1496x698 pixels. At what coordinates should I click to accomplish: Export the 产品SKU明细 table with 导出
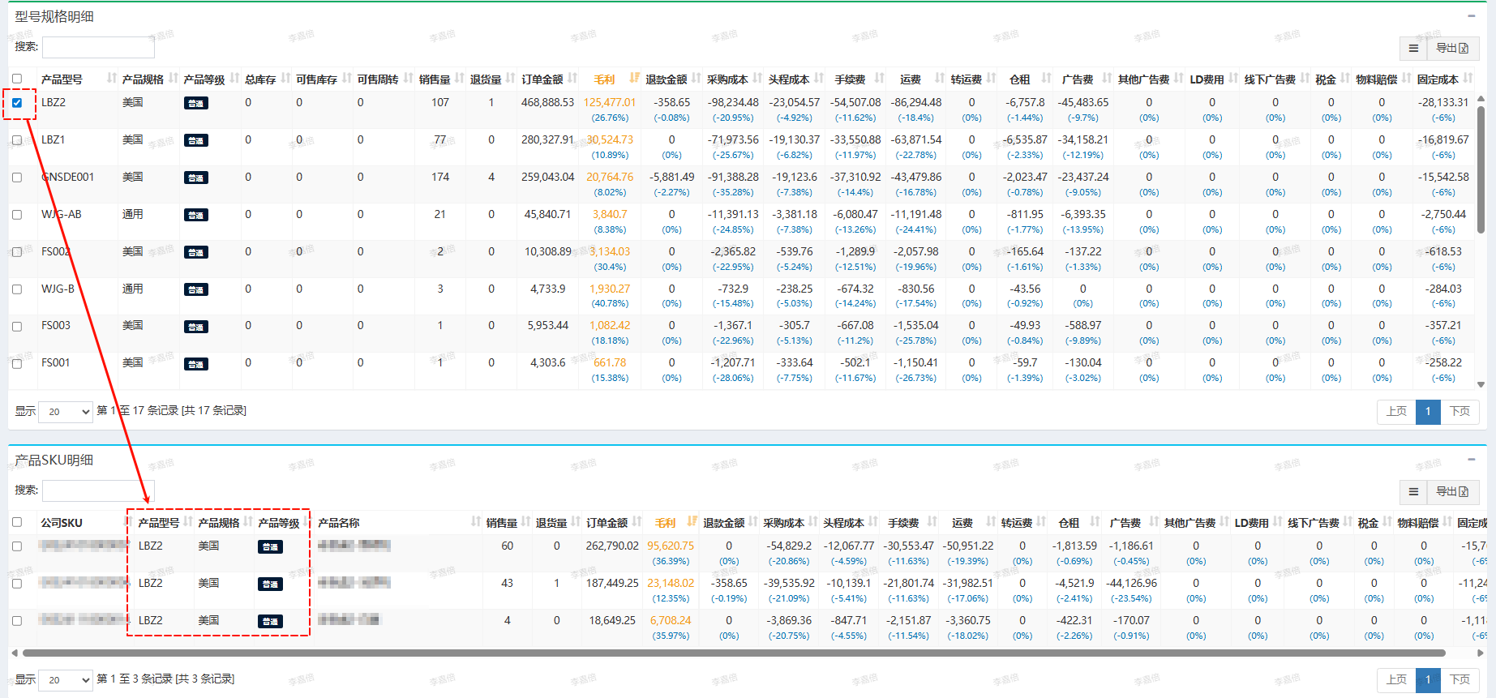pyautogui.click(x=1451, y=492)
